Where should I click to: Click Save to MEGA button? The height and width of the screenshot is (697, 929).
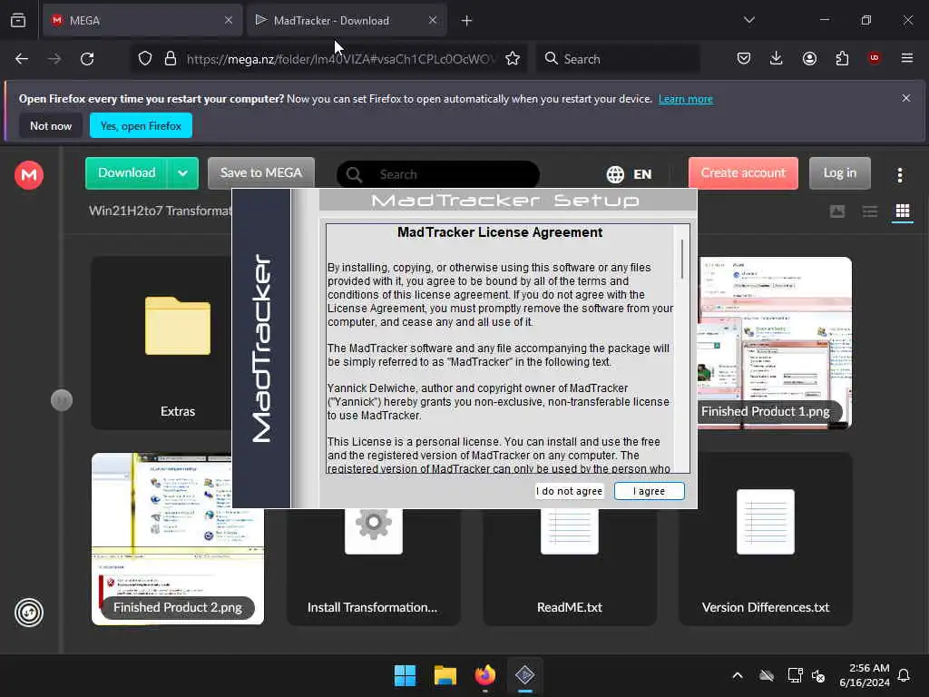coord(260,173)
